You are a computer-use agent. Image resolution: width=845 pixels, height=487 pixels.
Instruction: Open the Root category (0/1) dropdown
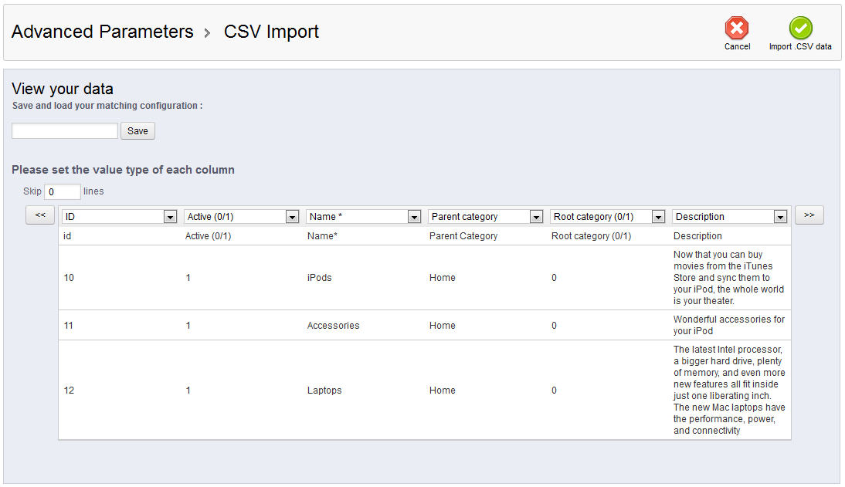point(659,217)
